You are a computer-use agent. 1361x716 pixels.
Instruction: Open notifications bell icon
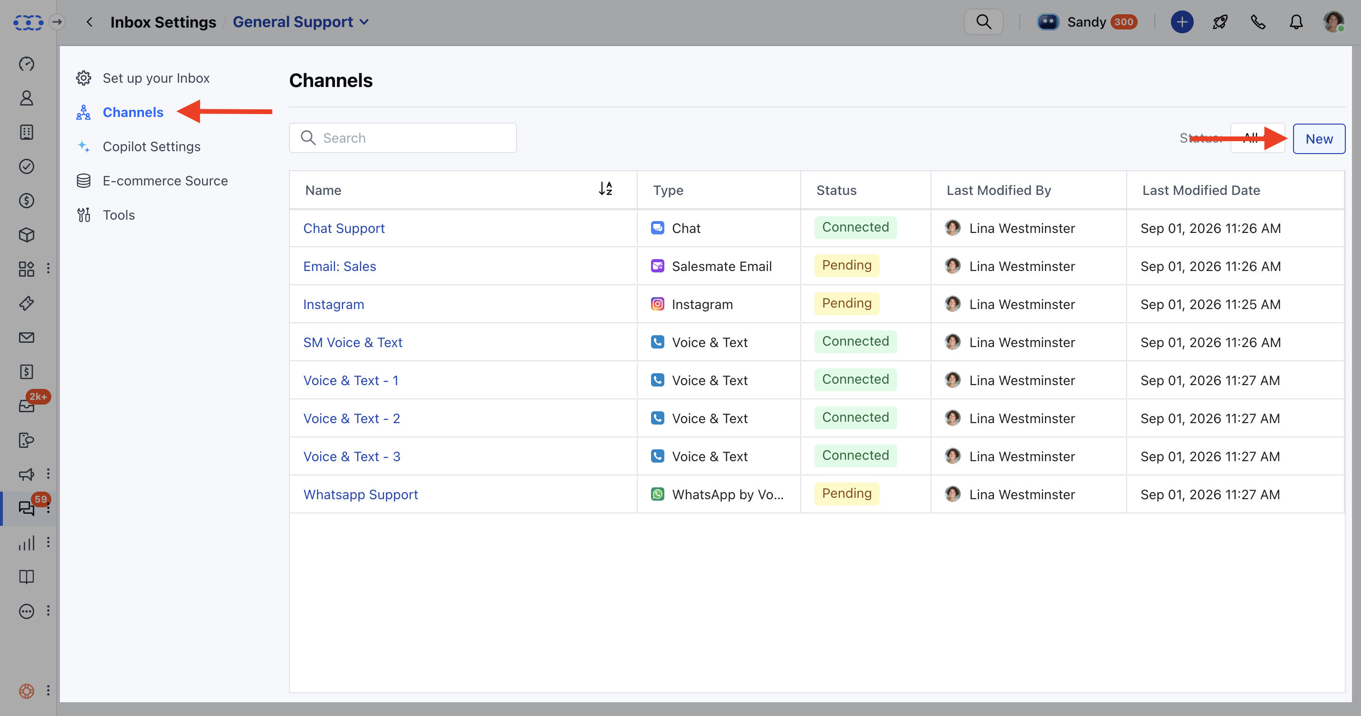pos(1296,22)
